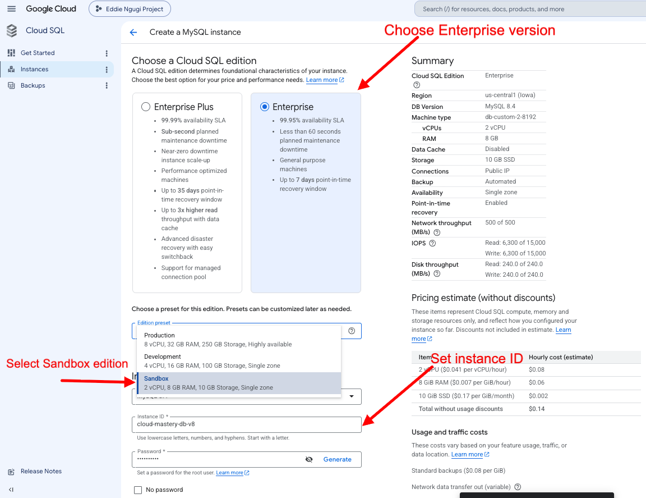Viewport: 646px width, 498px height.
Task: Click the MySQL 8.4 DB version value
Action: (x=500, y=106)
